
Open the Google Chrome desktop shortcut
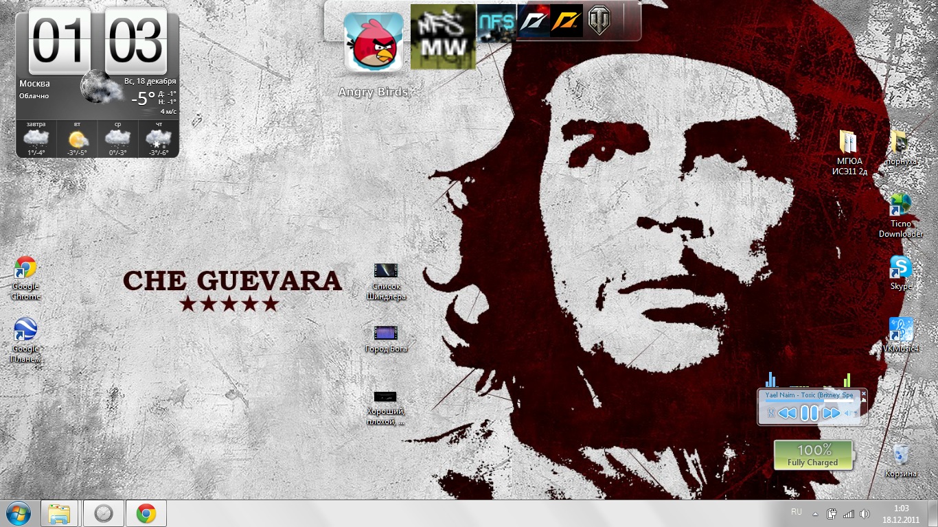26,278
